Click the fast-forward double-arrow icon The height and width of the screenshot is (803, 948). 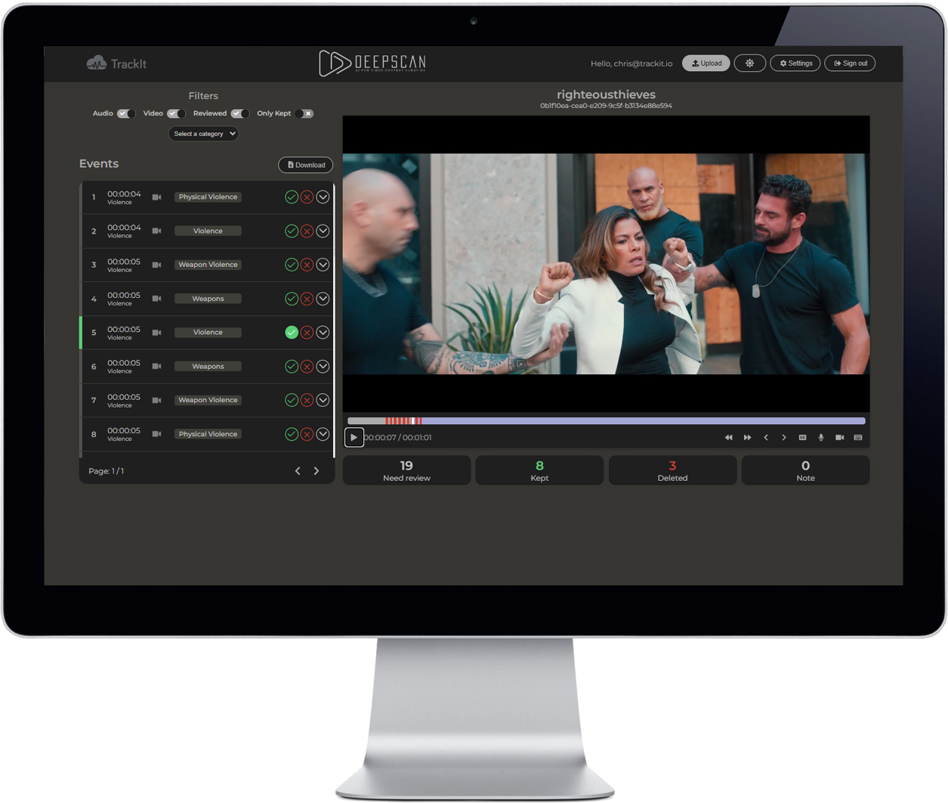click(747, 438)
